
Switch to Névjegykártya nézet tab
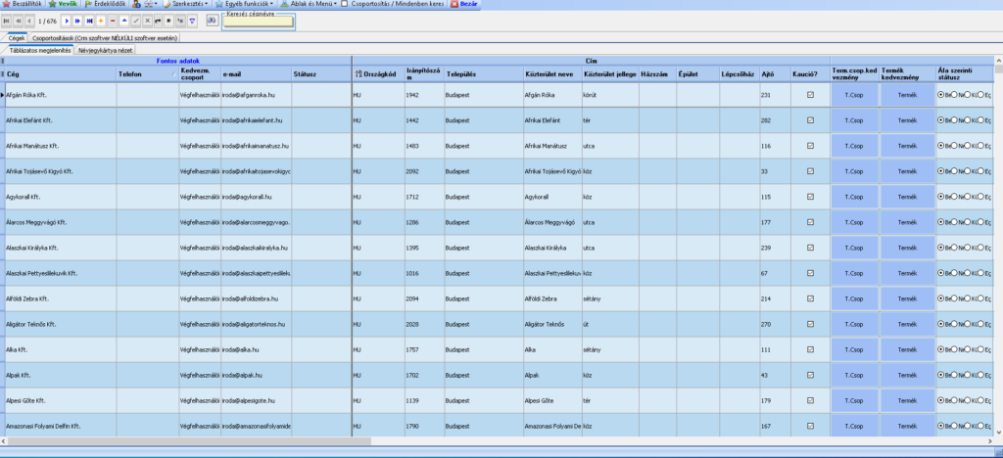click(x=105, y=49)
